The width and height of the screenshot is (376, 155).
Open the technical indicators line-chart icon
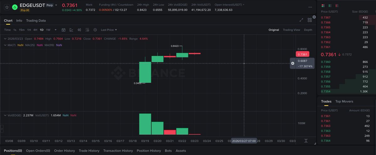(x=71, y=30)
